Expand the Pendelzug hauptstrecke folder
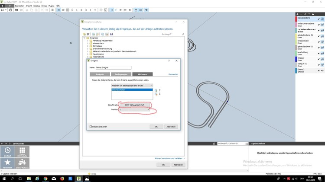 click(88, 41)
